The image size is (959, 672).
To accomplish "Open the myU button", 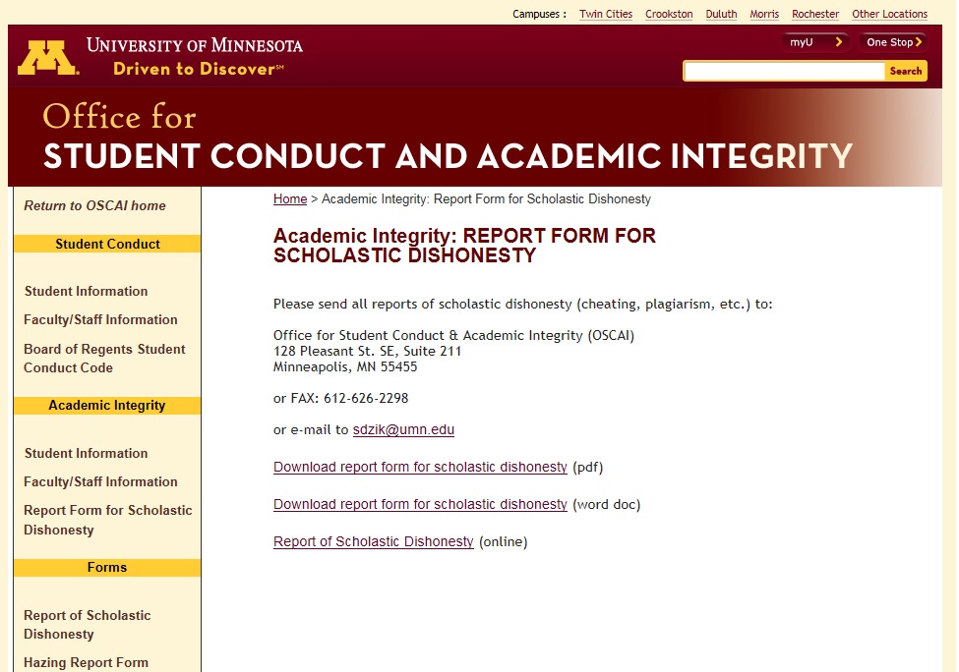I will [x=815, y=42].
